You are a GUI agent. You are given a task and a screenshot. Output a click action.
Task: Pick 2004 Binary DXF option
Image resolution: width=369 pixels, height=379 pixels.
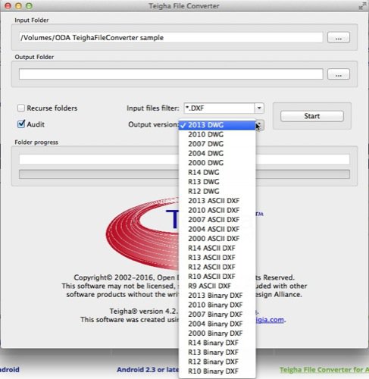pos(217,324)
